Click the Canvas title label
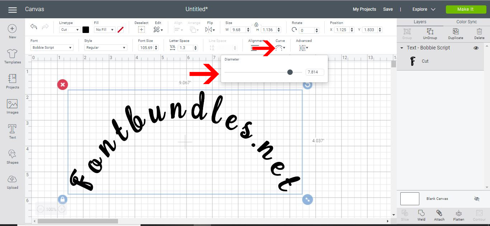490x226 pixels. 34,9
